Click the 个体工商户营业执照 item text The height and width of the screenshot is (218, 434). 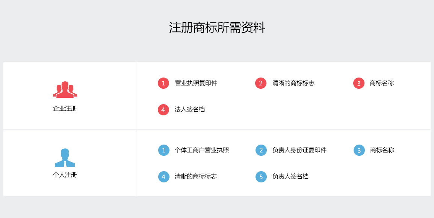coord(202,150)
